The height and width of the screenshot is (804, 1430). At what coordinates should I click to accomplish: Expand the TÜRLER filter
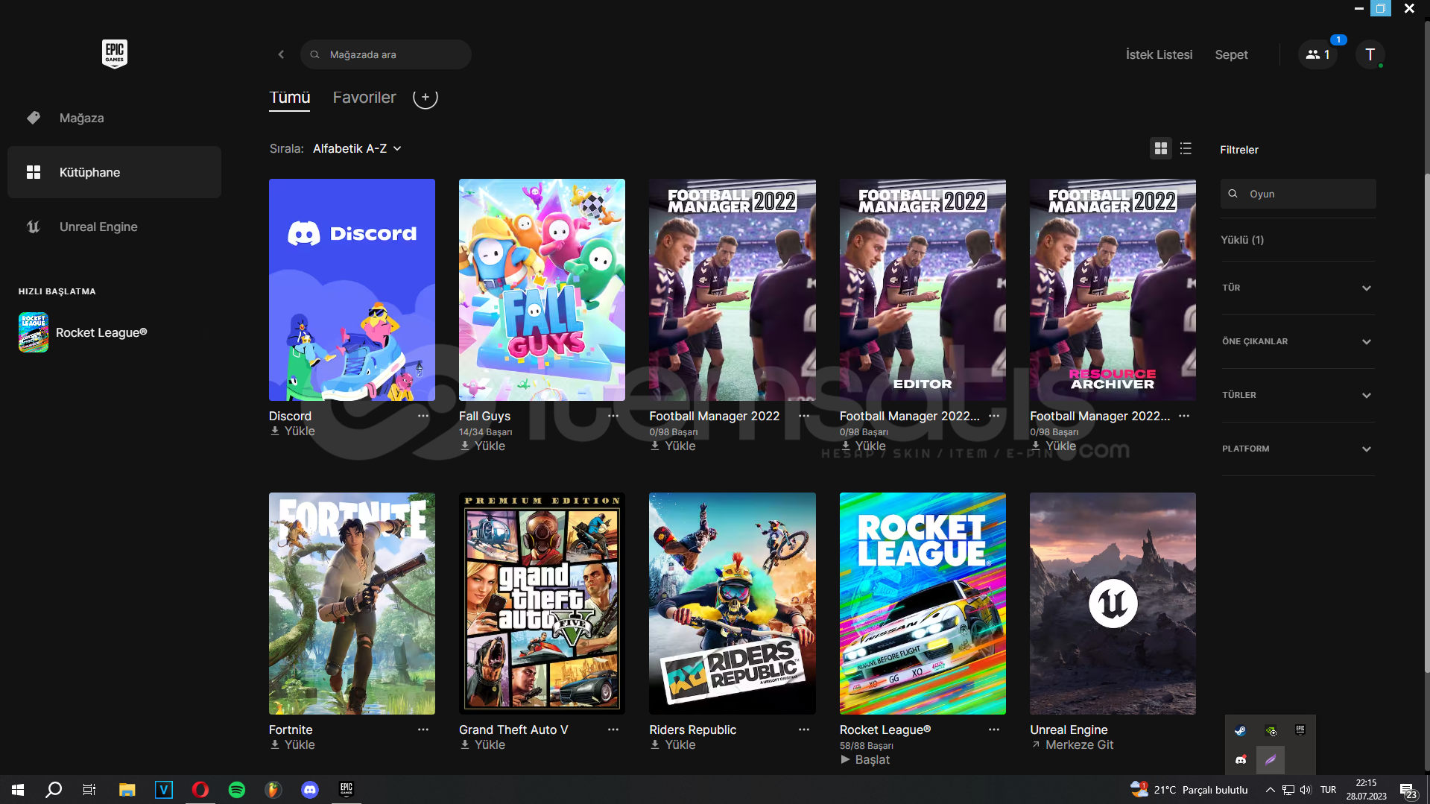click(1297, 395)
